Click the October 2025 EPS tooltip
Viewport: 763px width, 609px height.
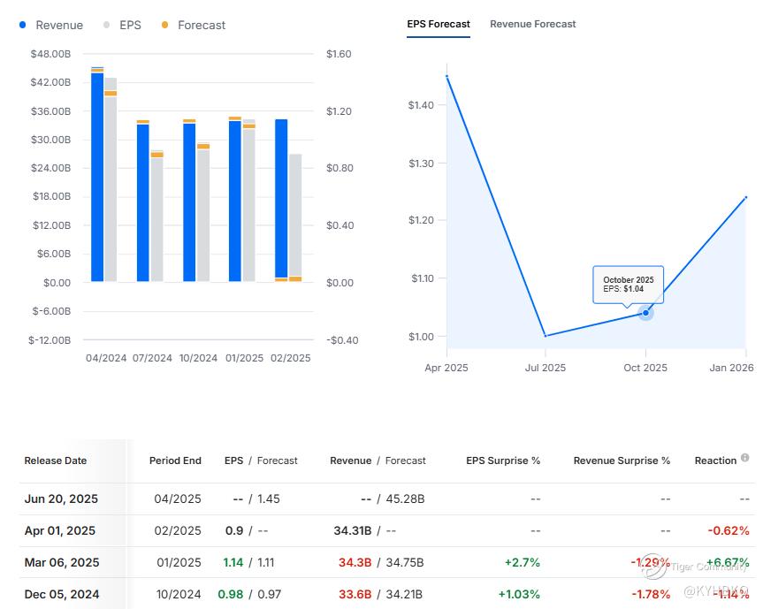coord(629,285)
